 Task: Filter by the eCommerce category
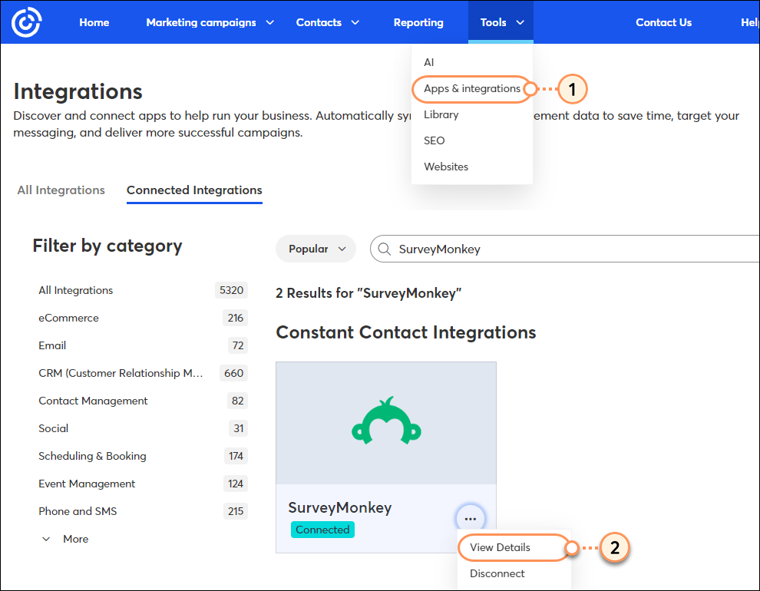pos(68,317)
